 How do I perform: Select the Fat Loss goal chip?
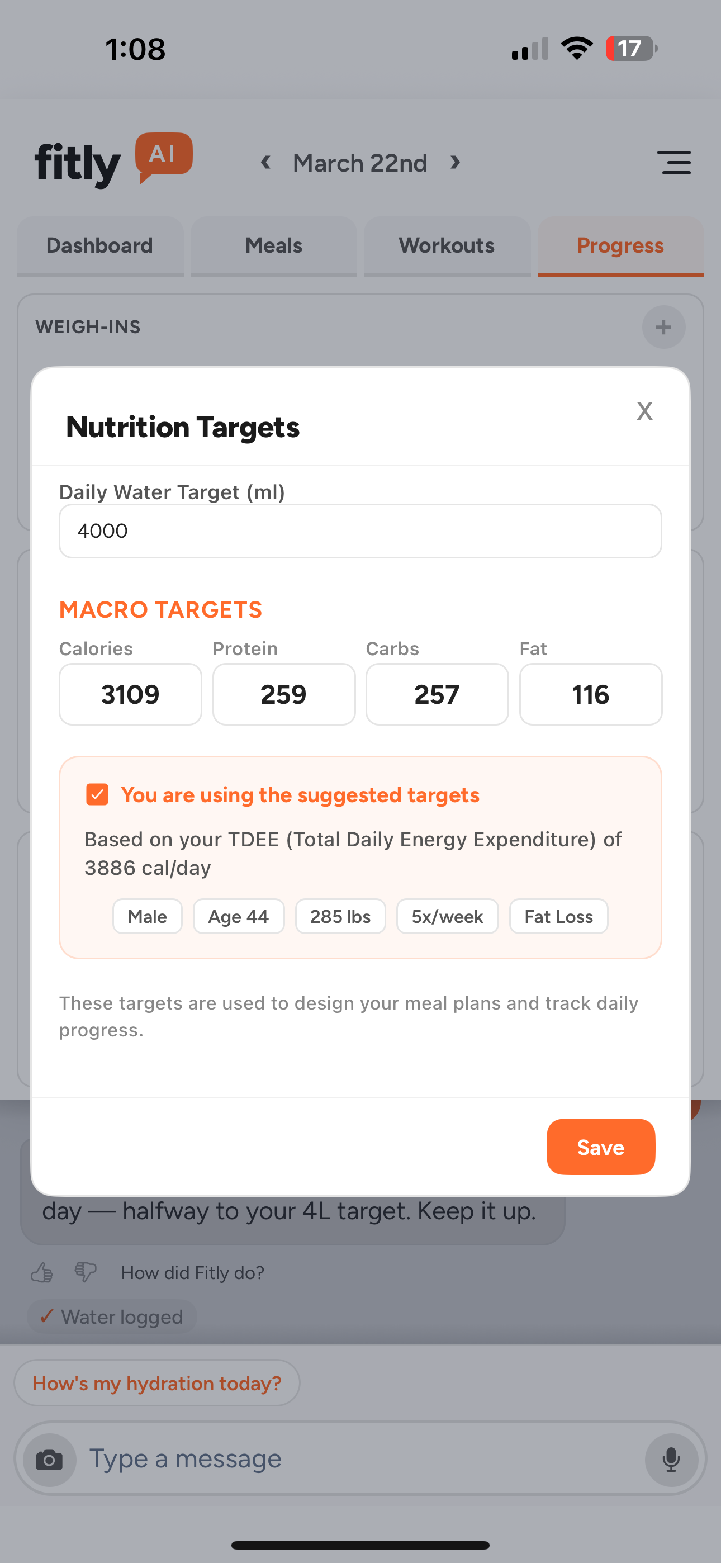(558, 916)
